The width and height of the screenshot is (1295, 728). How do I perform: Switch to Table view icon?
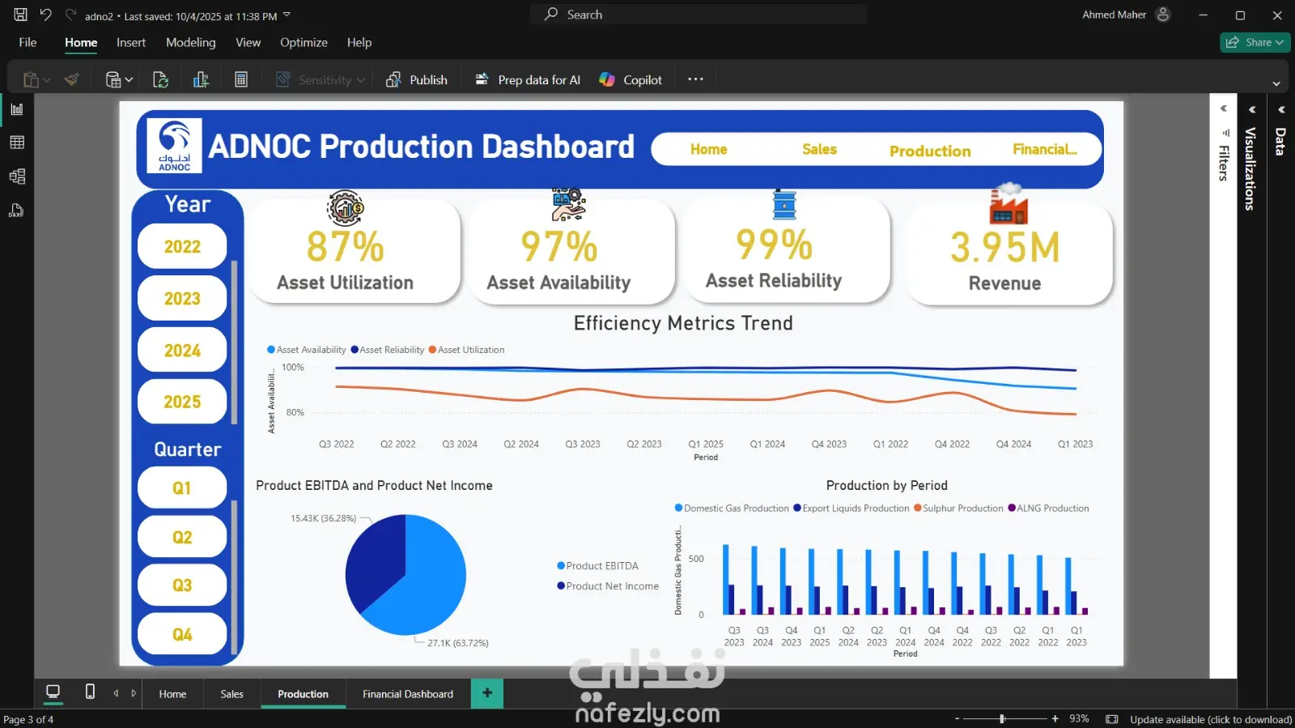pyautogui.click(x=17, y=143)
